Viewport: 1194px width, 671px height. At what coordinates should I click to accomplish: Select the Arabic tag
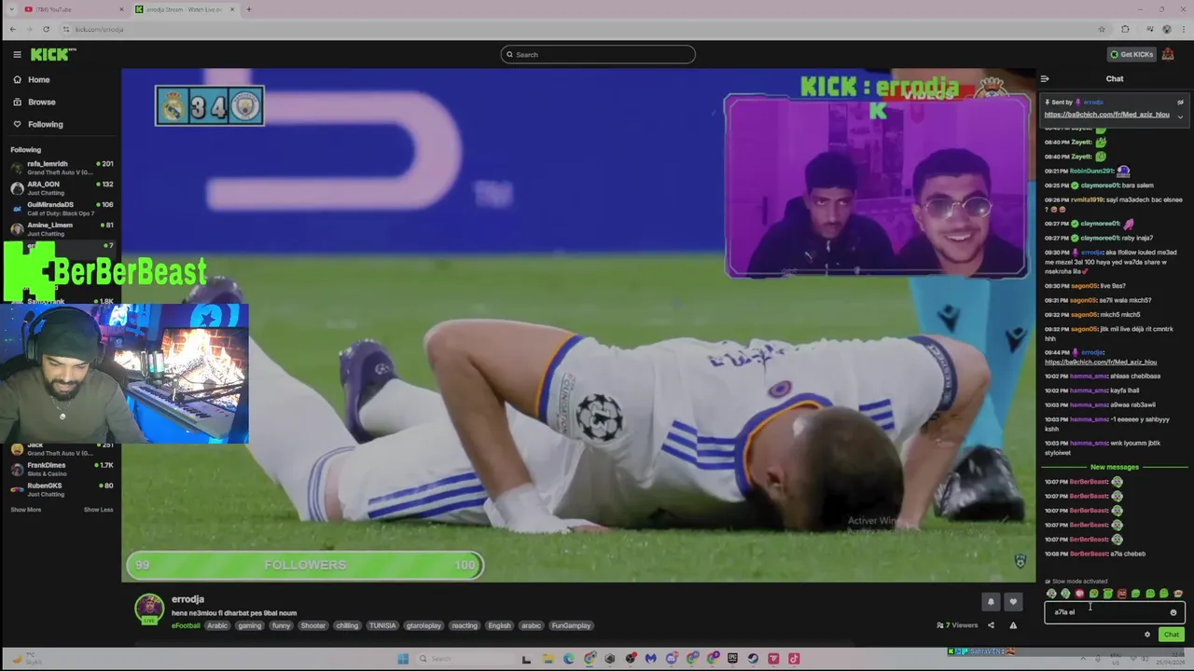[x=217, y=625]
